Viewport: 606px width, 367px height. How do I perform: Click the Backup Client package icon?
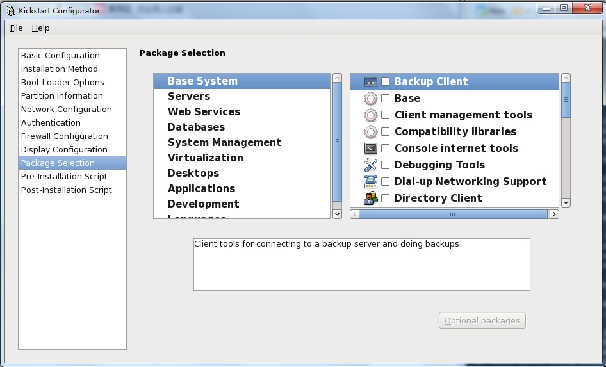pyautogui.click(x=371, y=81)
